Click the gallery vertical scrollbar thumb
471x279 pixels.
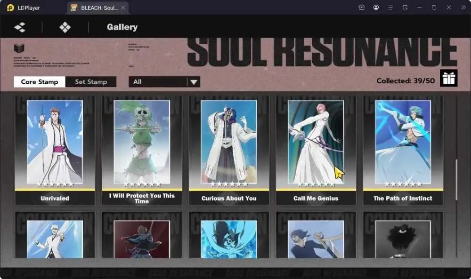point(456,179)
